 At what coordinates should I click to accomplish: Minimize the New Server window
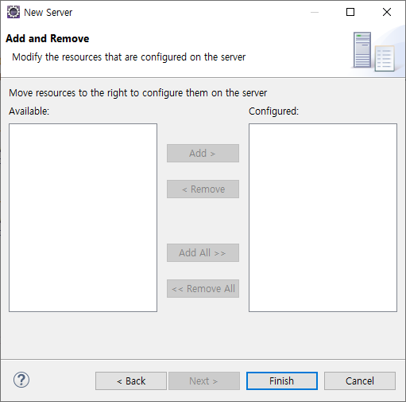315,12
